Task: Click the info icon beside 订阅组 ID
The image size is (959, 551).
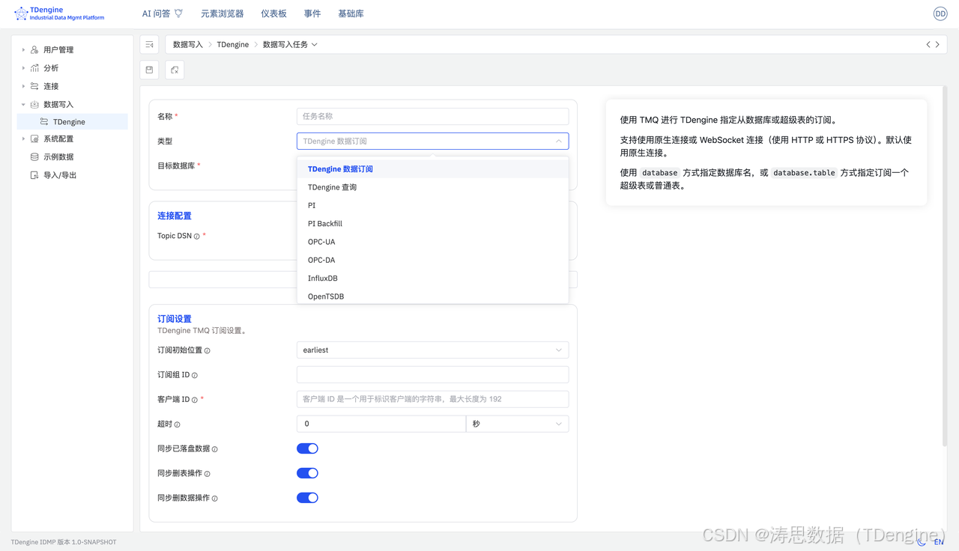Action: (195, 375)
